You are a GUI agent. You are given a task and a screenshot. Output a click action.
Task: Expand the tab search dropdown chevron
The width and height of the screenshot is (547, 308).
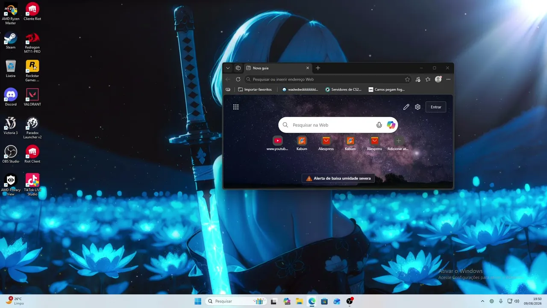228,68
